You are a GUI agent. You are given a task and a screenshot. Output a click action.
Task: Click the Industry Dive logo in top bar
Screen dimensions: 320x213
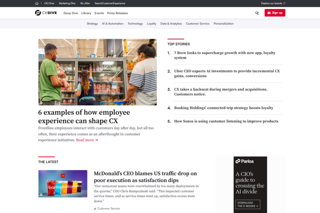(x=37, y=3)
